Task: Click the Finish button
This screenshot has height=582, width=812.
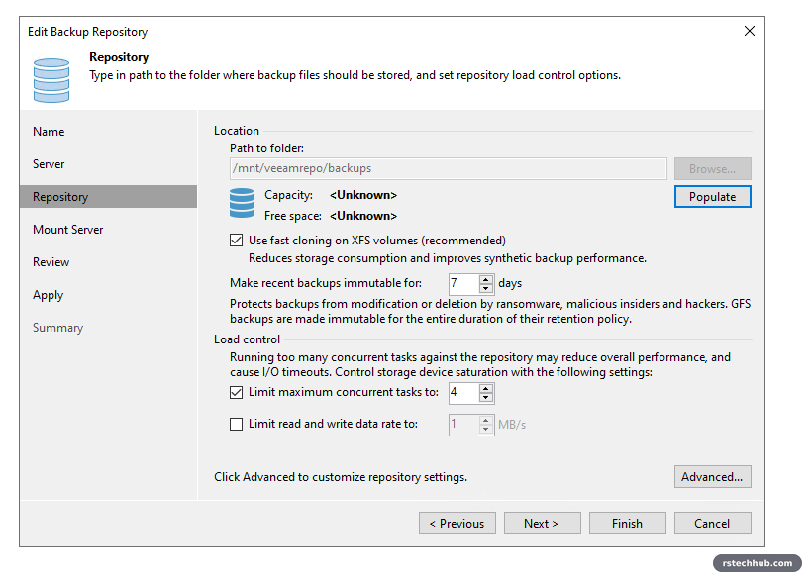Action: [628, 524]
